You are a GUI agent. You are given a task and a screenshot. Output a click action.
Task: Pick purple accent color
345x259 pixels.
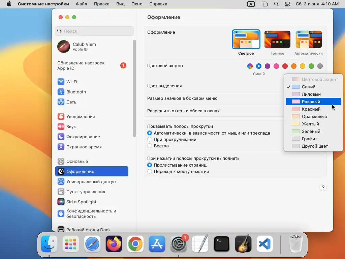point(267,66)
